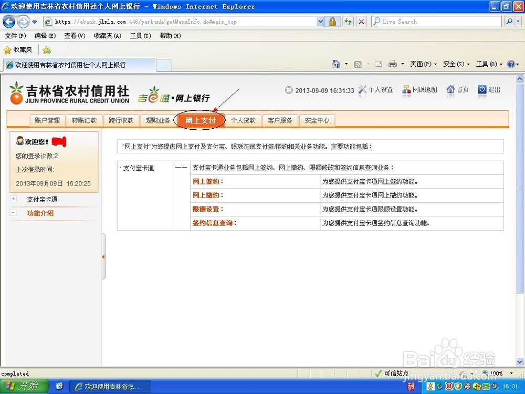
Task: Collapse the sidebar with orange arrow handle
Action: [103, 257]
